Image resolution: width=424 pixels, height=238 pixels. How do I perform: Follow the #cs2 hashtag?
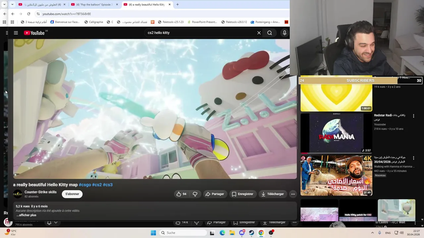tap(97, 185)
